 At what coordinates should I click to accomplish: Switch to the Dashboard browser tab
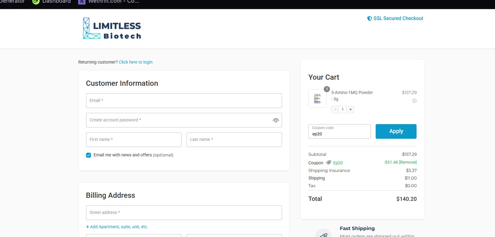click(x=51, y=2)
